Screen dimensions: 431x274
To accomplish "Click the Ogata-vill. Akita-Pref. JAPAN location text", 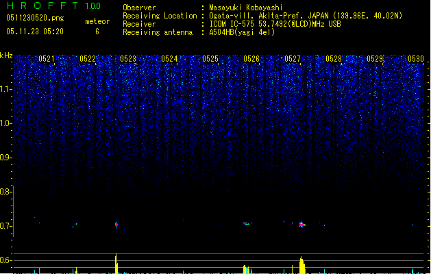I will (306, 16).
